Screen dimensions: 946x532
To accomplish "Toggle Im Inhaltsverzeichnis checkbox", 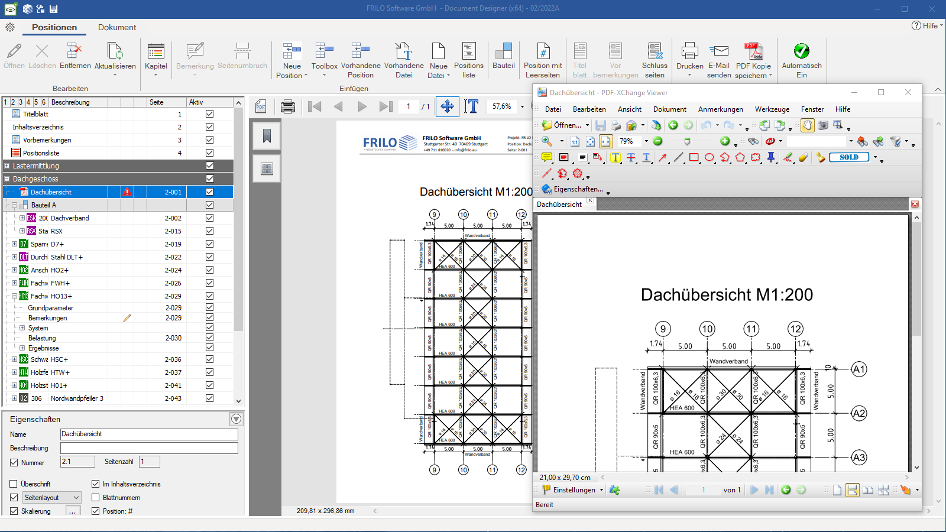I will click(96, 484).
